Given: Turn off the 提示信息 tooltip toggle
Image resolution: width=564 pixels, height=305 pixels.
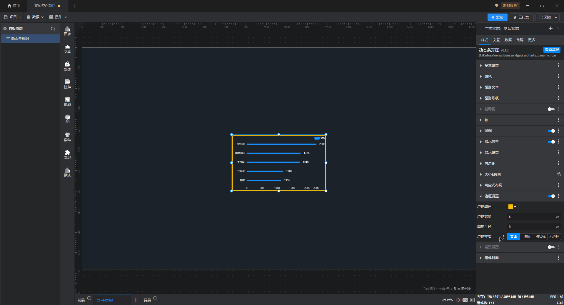Looking at the screenshot, I should (551, 142).
